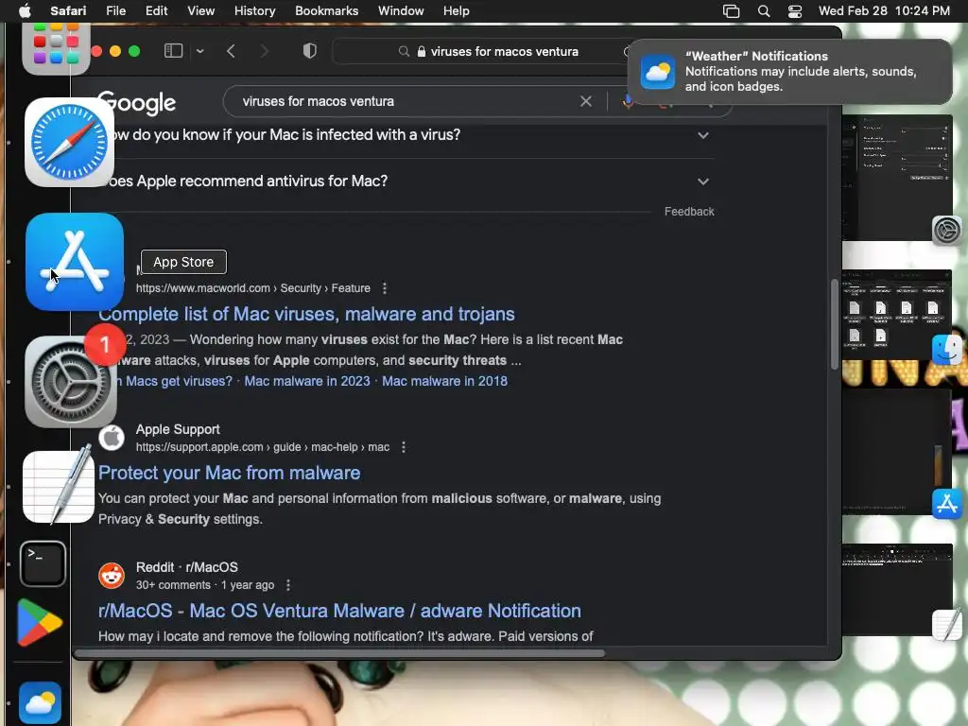The image size is (968, 726).
Task: Open System Settings in the dock
Action: coord(70,382)
